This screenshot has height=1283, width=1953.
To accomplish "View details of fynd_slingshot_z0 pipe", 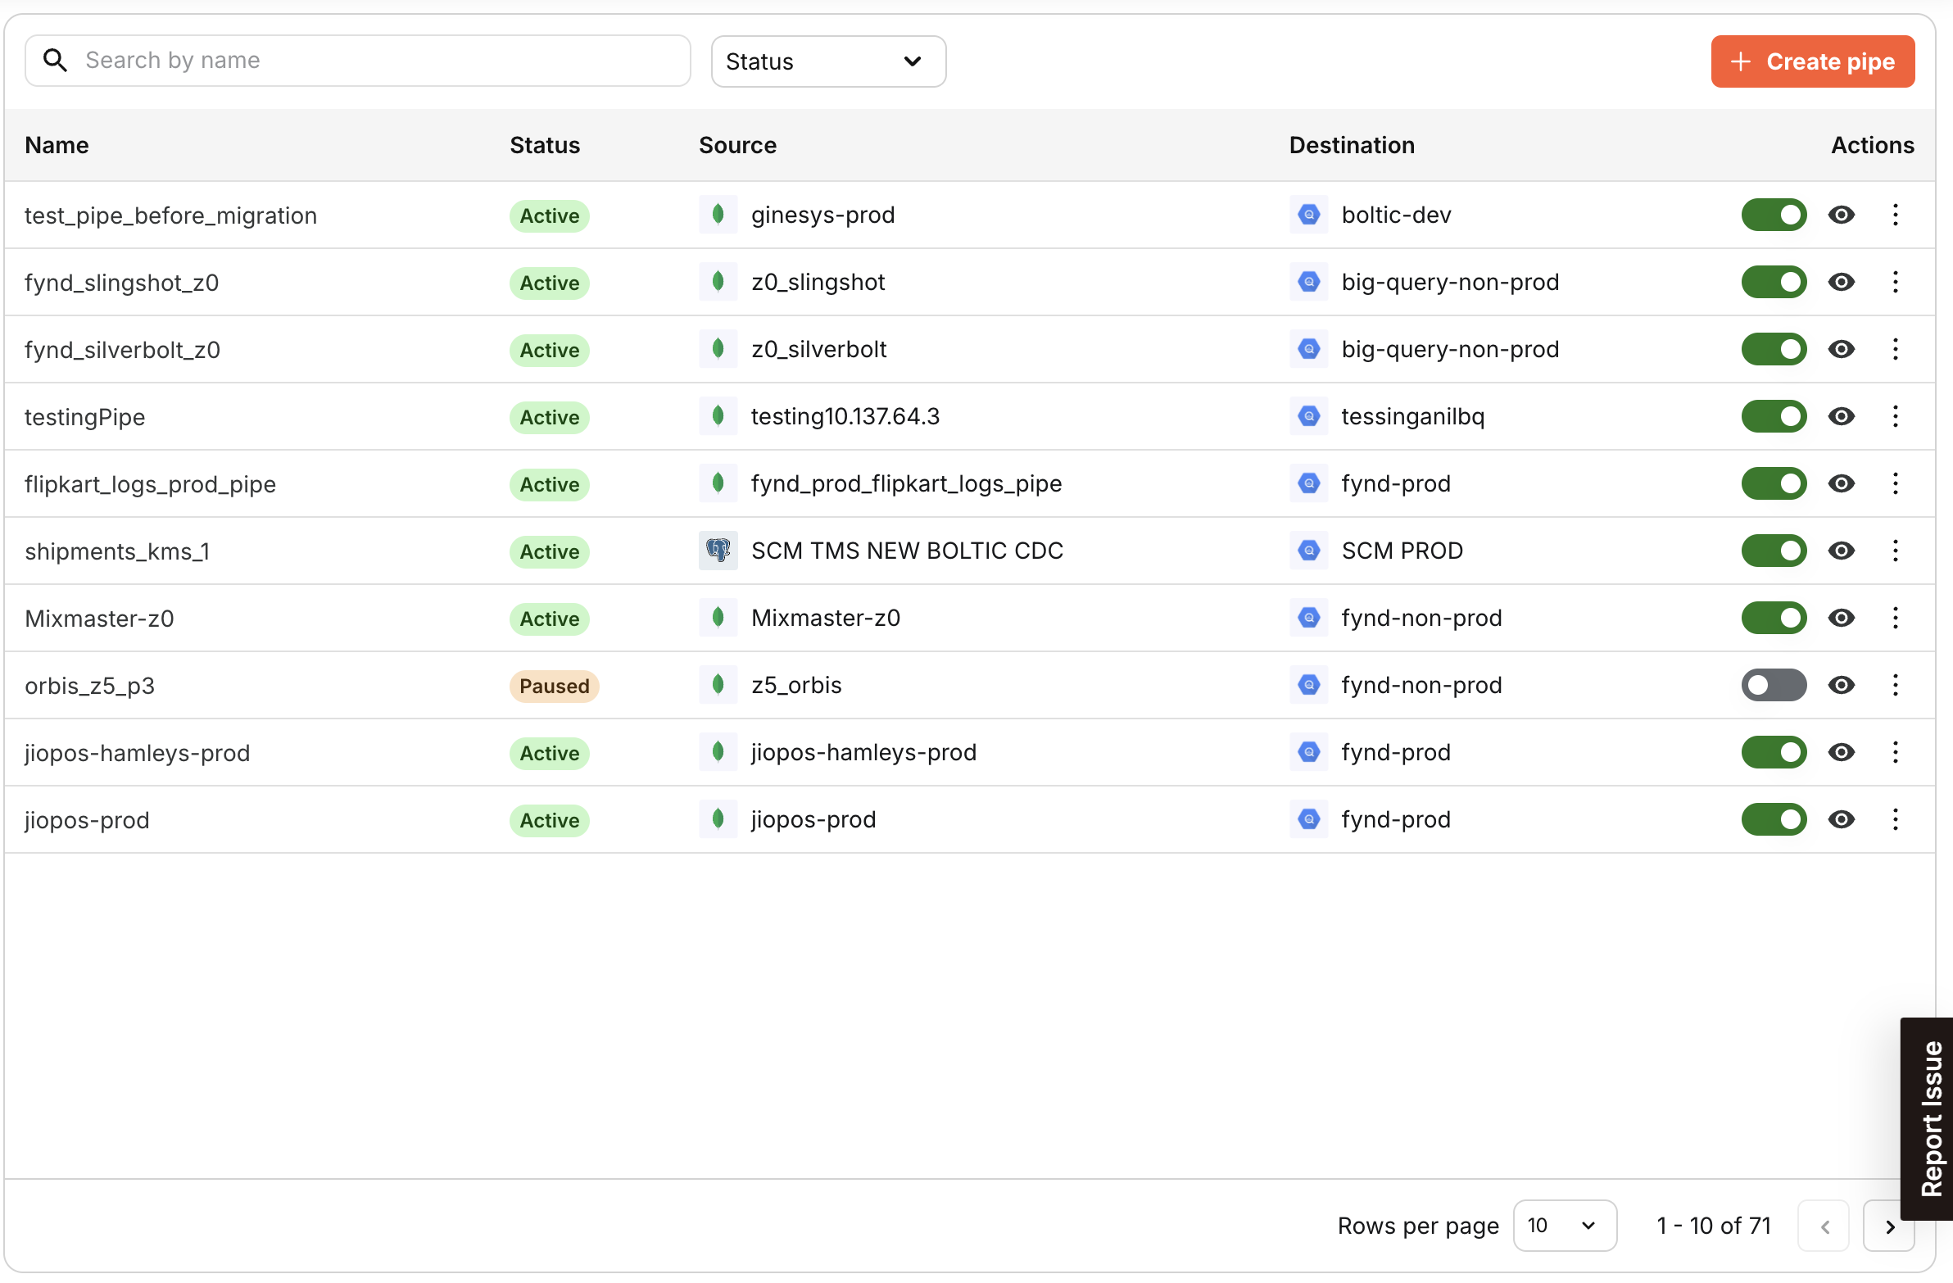I will 1842,283.
